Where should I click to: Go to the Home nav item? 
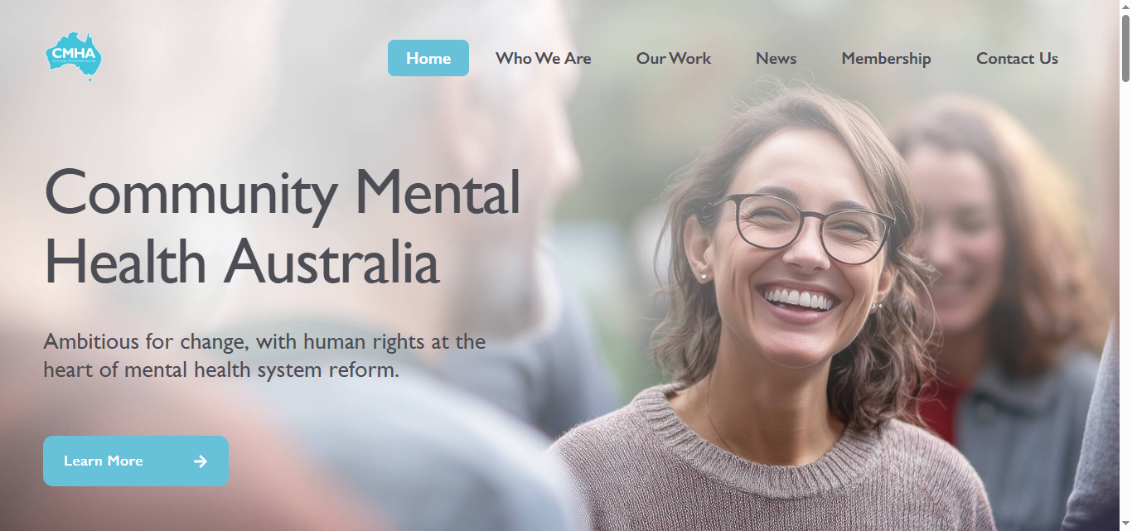coord(428,58)
